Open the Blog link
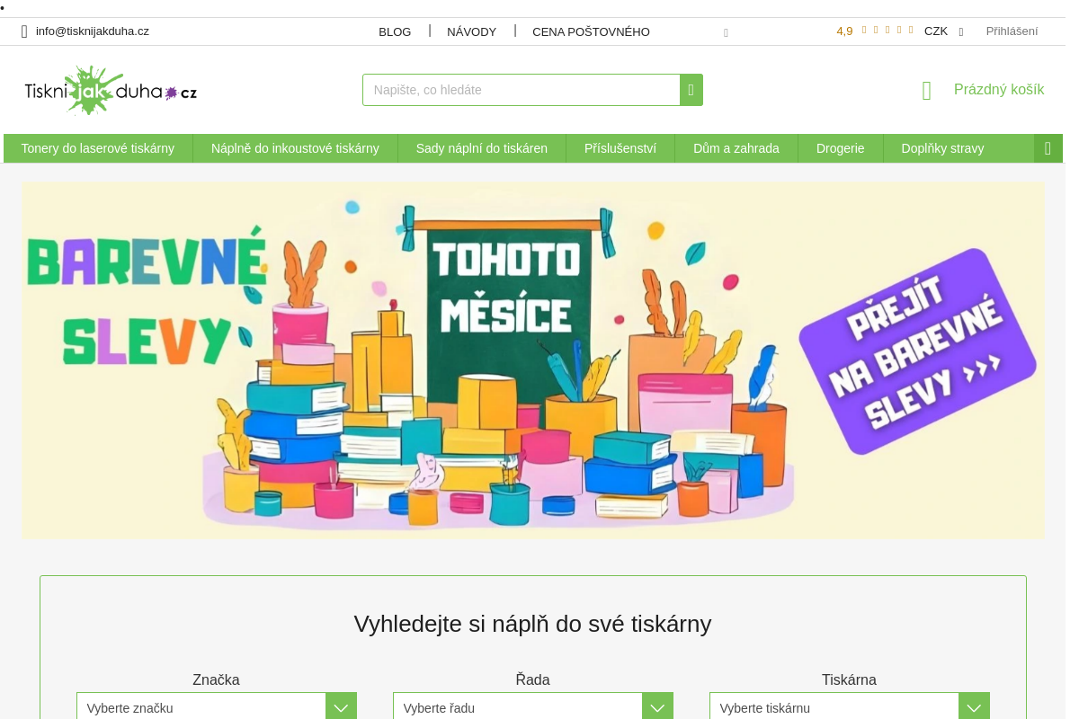1079x719 pixels. click(x=395, y=31)
